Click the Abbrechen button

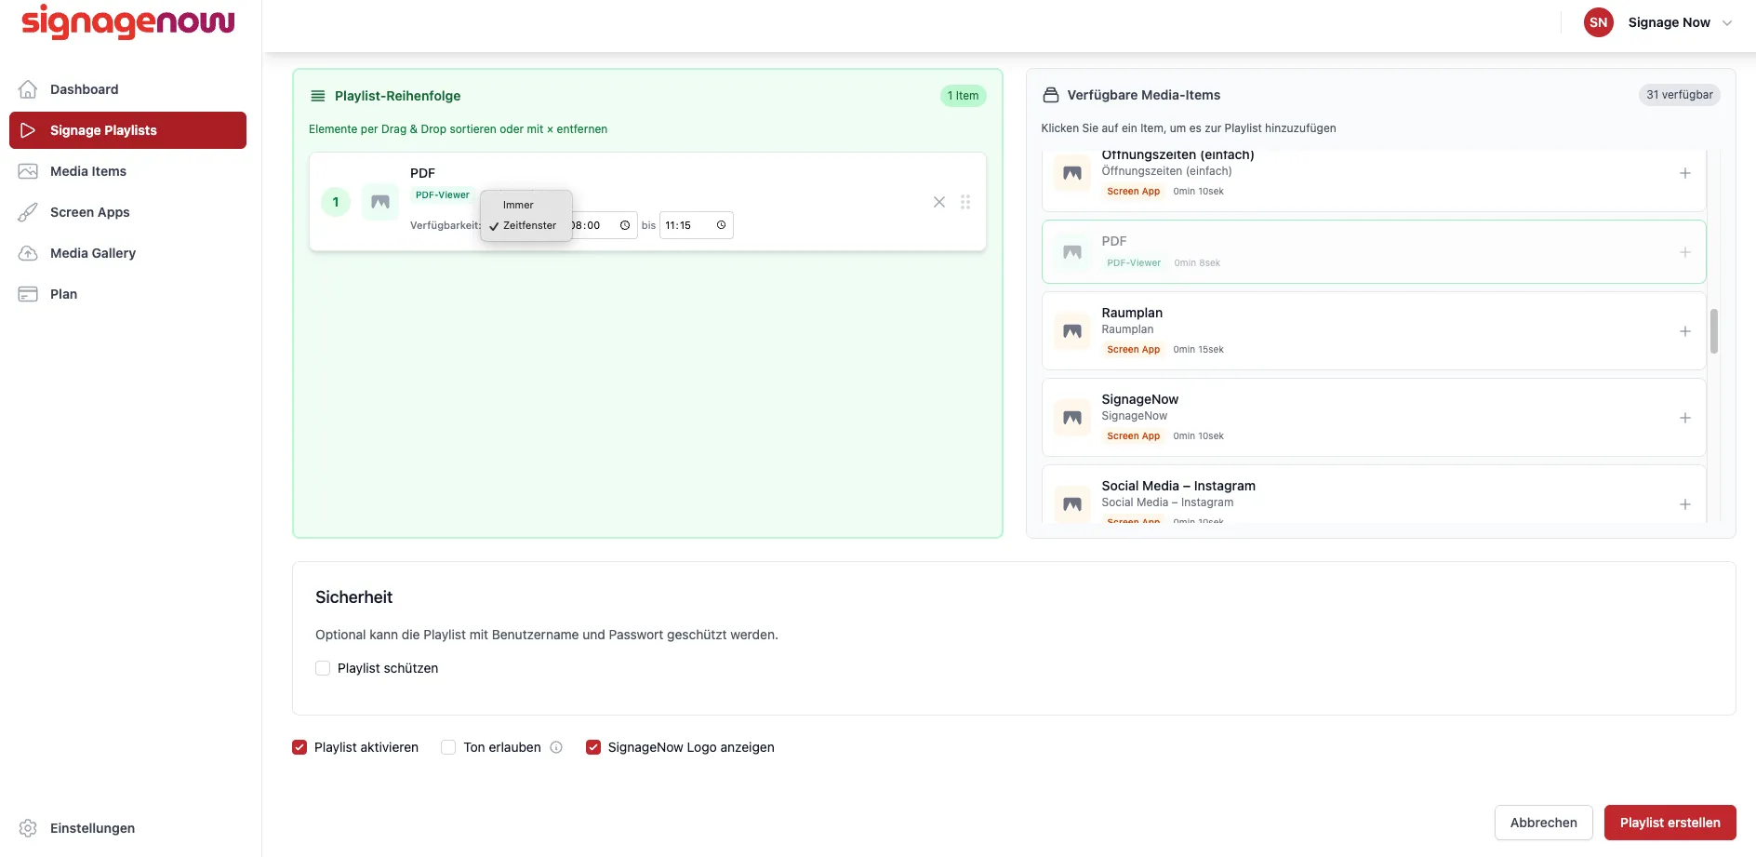tap(1543, 823)
